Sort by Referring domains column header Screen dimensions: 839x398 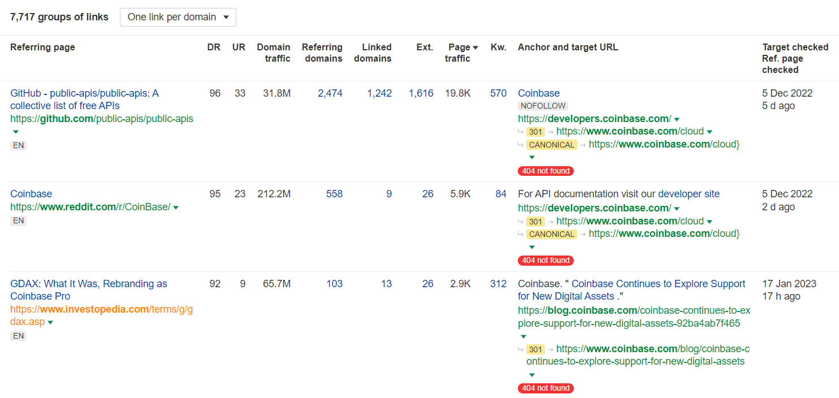point(322,53)
